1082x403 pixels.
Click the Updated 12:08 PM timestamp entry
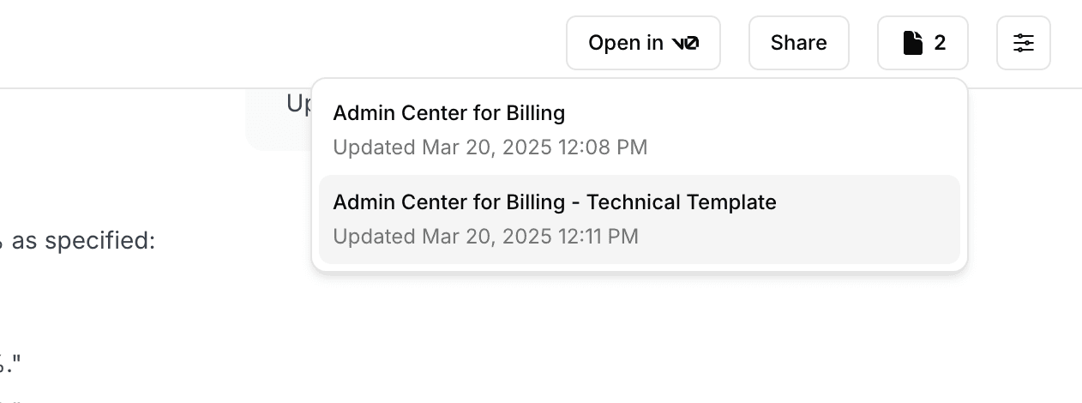point(490,147)
